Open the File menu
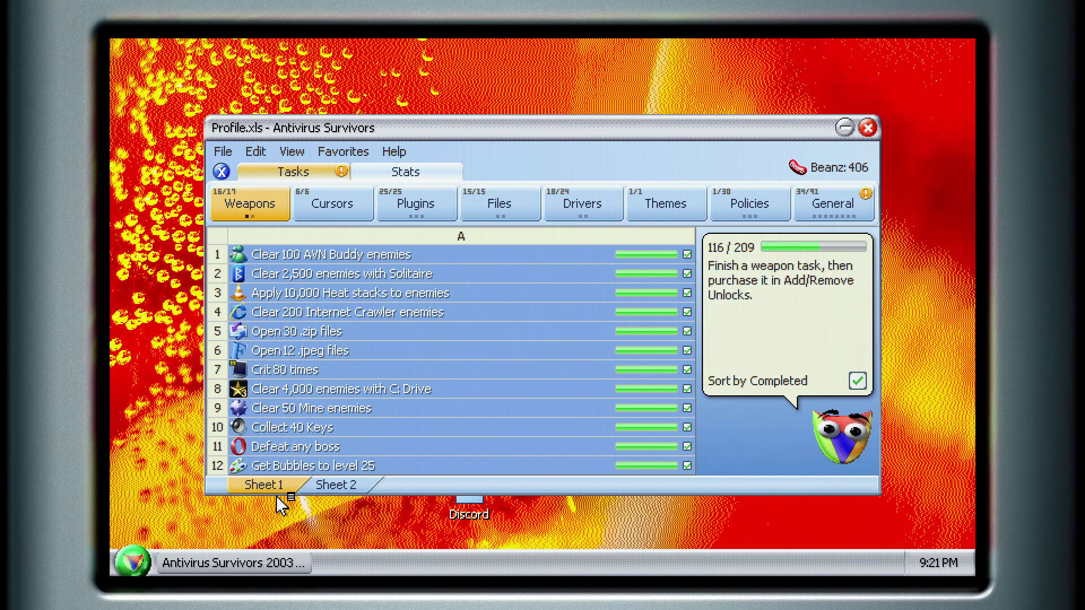 click(223, 151)
